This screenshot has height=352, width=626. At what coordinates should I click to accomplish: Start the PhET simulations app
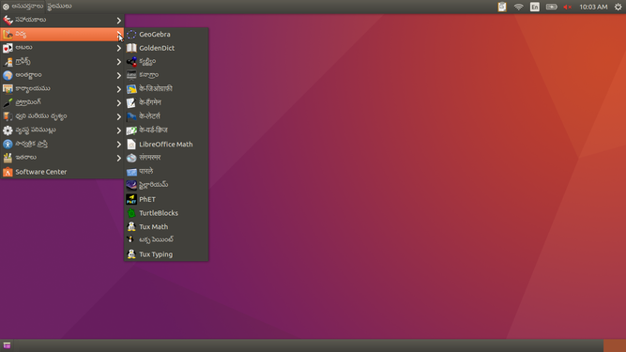166,199
